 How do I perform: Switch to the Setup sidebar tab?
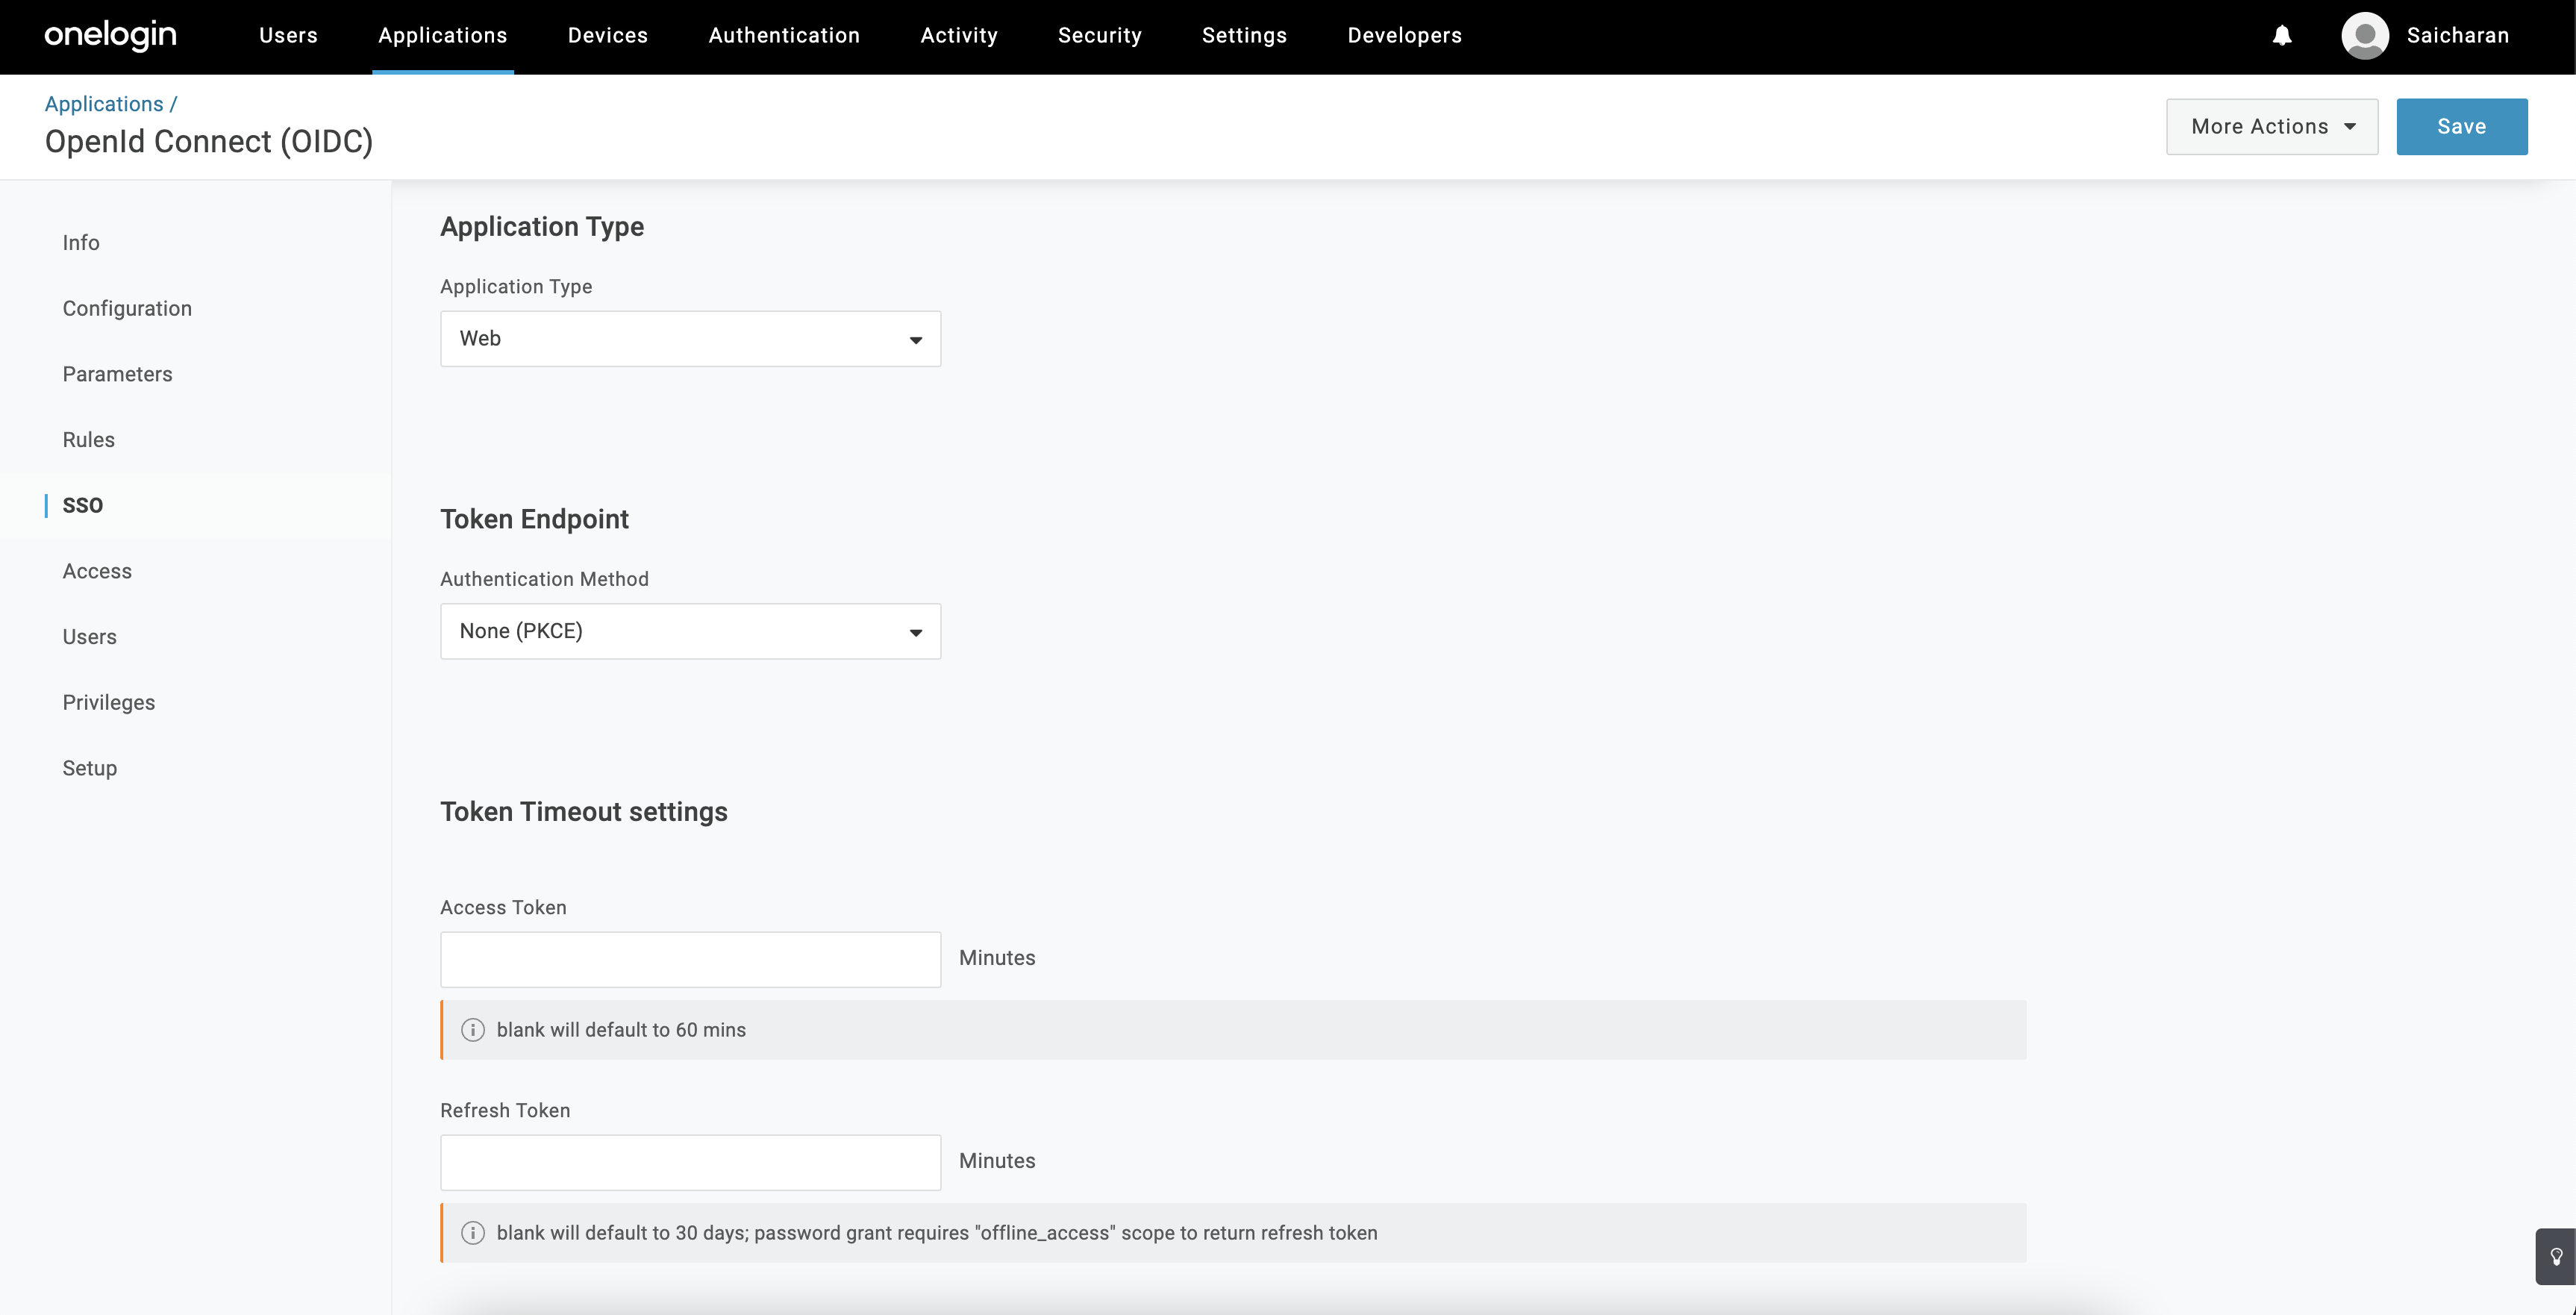pyautogui.click(x=89, y=768)
